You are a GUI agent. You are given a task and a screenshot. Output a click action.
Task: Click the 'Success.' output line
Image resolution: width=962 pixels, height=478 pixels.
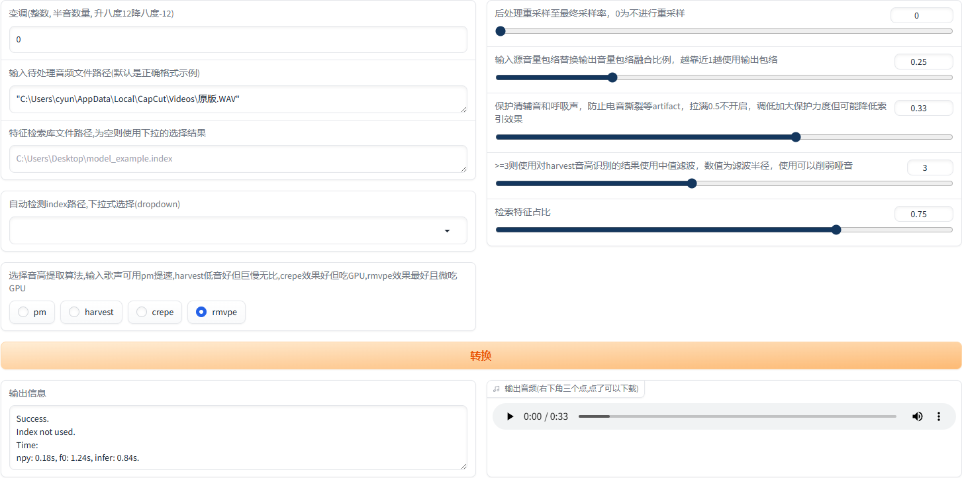(32, 418)
